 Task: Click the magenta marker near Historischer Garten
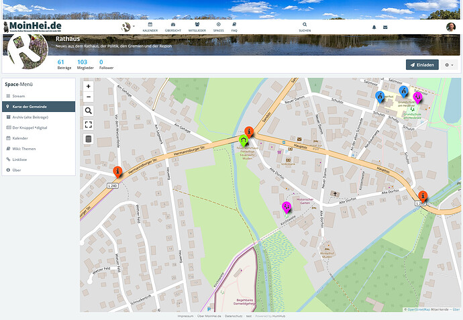click(287, 207)
